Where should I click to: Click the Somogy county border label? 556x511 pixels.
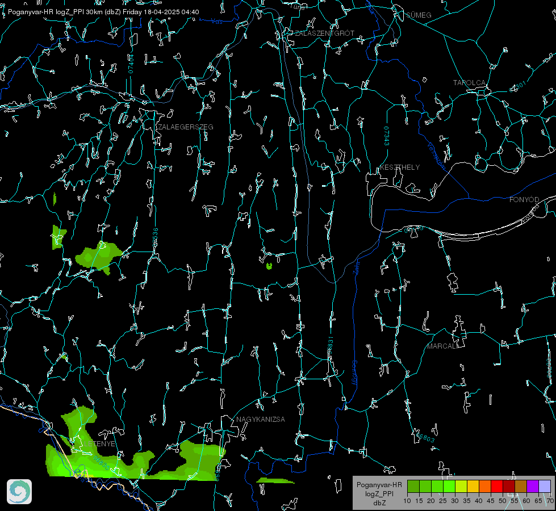pyautogui.click(x=354, y=373)
